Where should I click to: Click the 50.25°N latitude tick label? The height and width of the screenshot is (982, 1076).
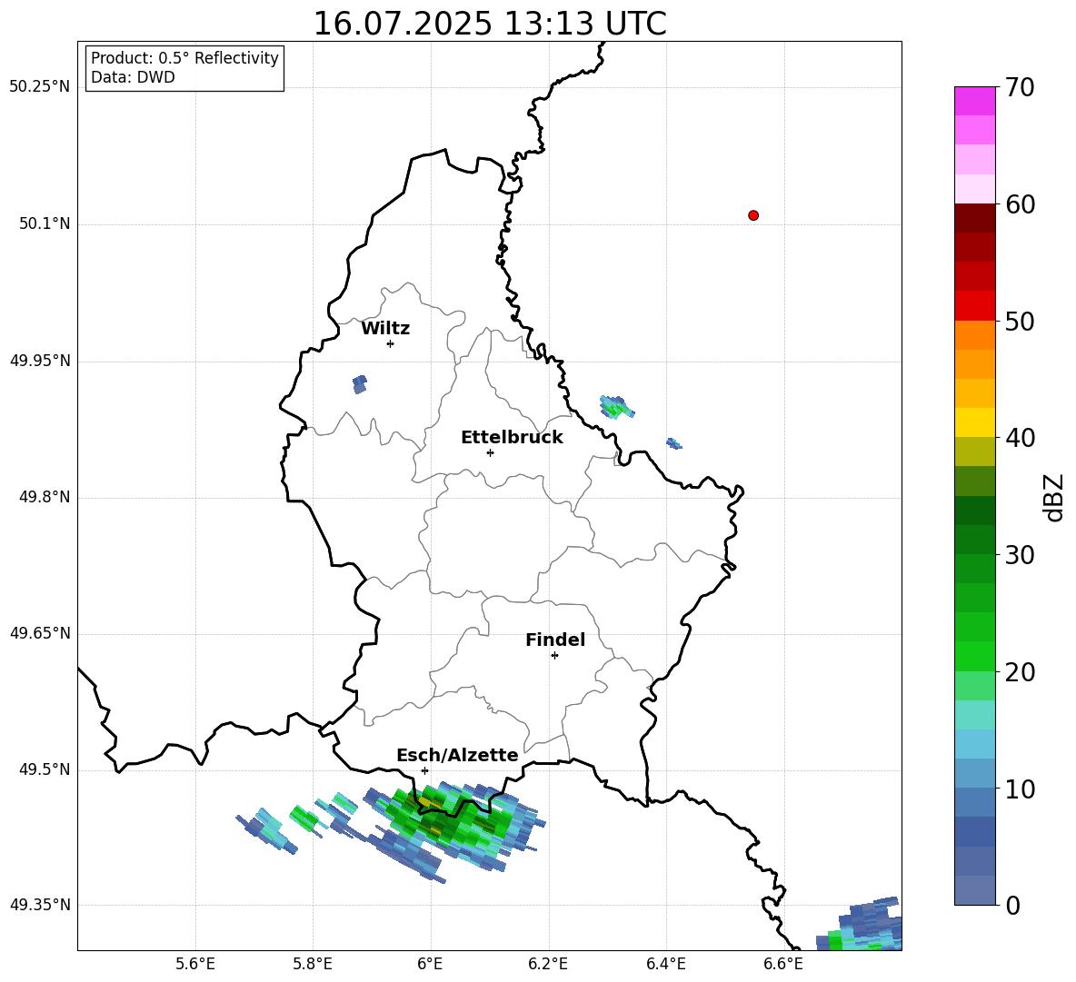(40, 87)
